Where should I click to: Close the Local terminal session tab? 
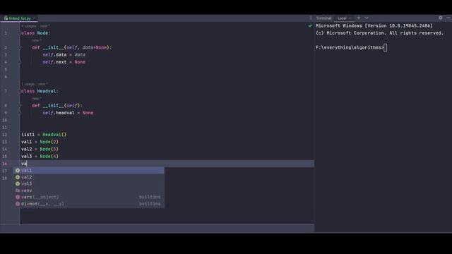coord(350,18)
